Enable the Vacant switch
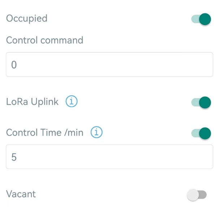 point(197,195)
